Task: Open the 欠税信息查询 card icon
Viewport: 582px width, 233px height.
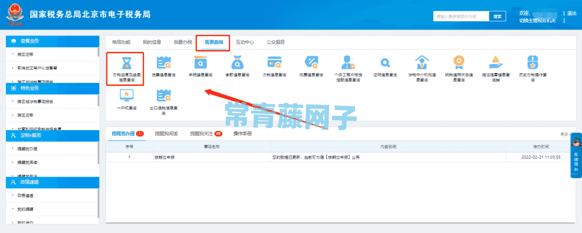Action: point(274,62)
